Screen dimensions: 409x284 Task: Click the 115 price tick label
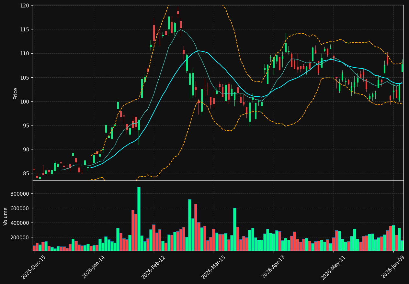tap(25, 29)
